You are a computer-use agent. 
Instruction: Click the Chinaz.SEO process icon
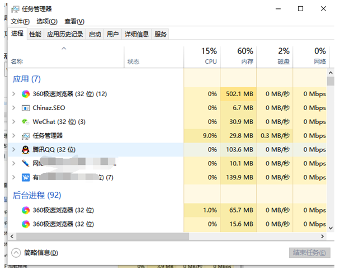(x=26, y=108)
